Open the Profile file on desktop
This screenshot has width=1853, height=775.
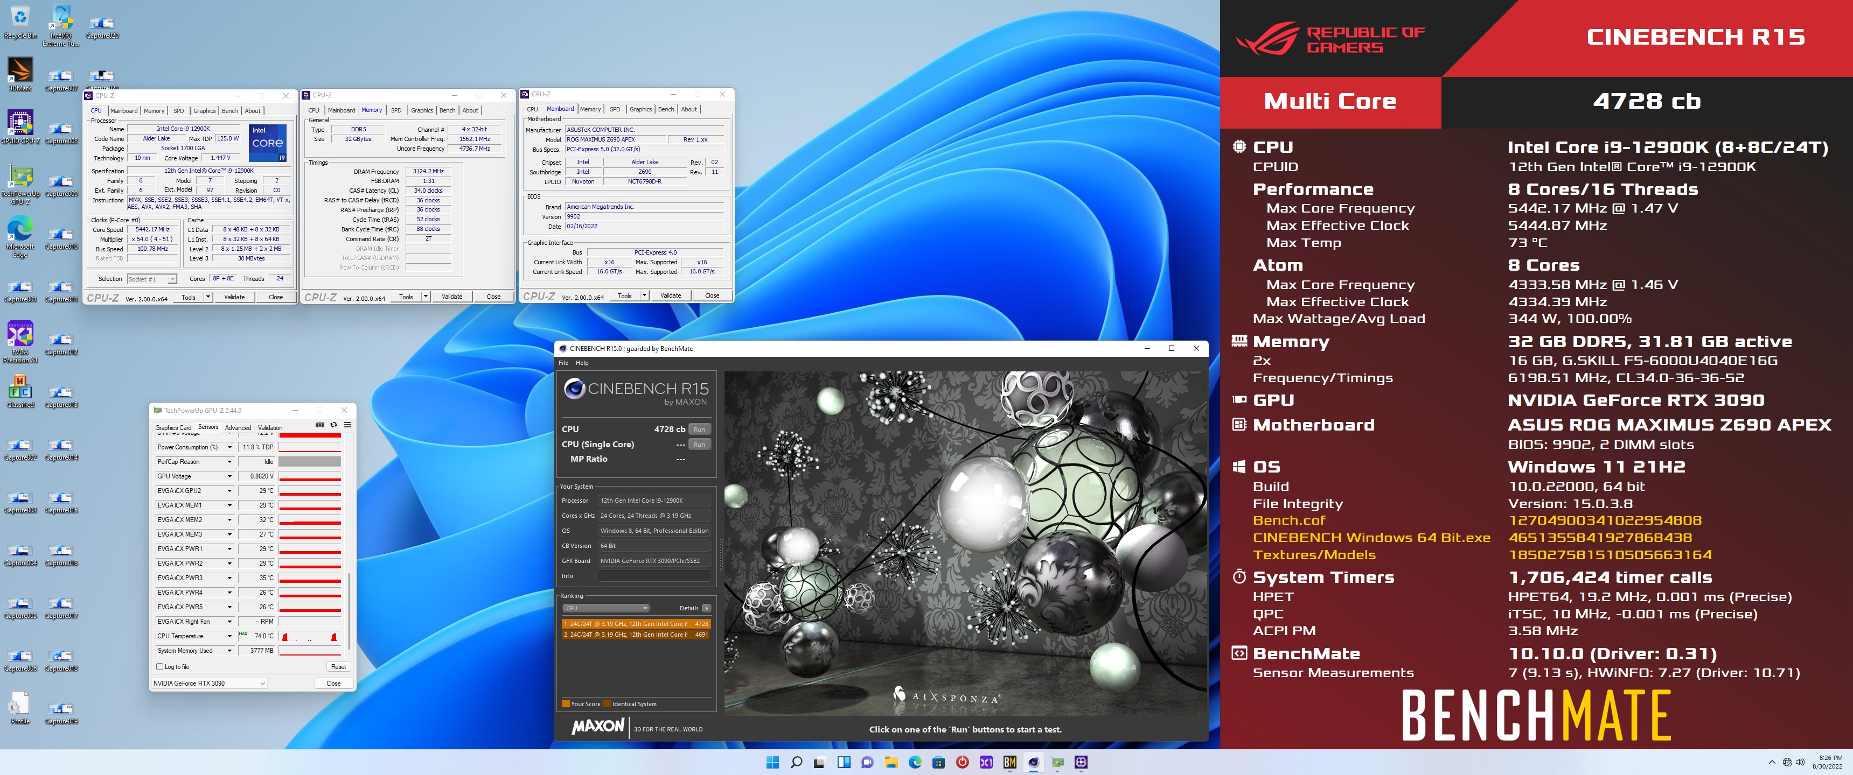[20, 708]
